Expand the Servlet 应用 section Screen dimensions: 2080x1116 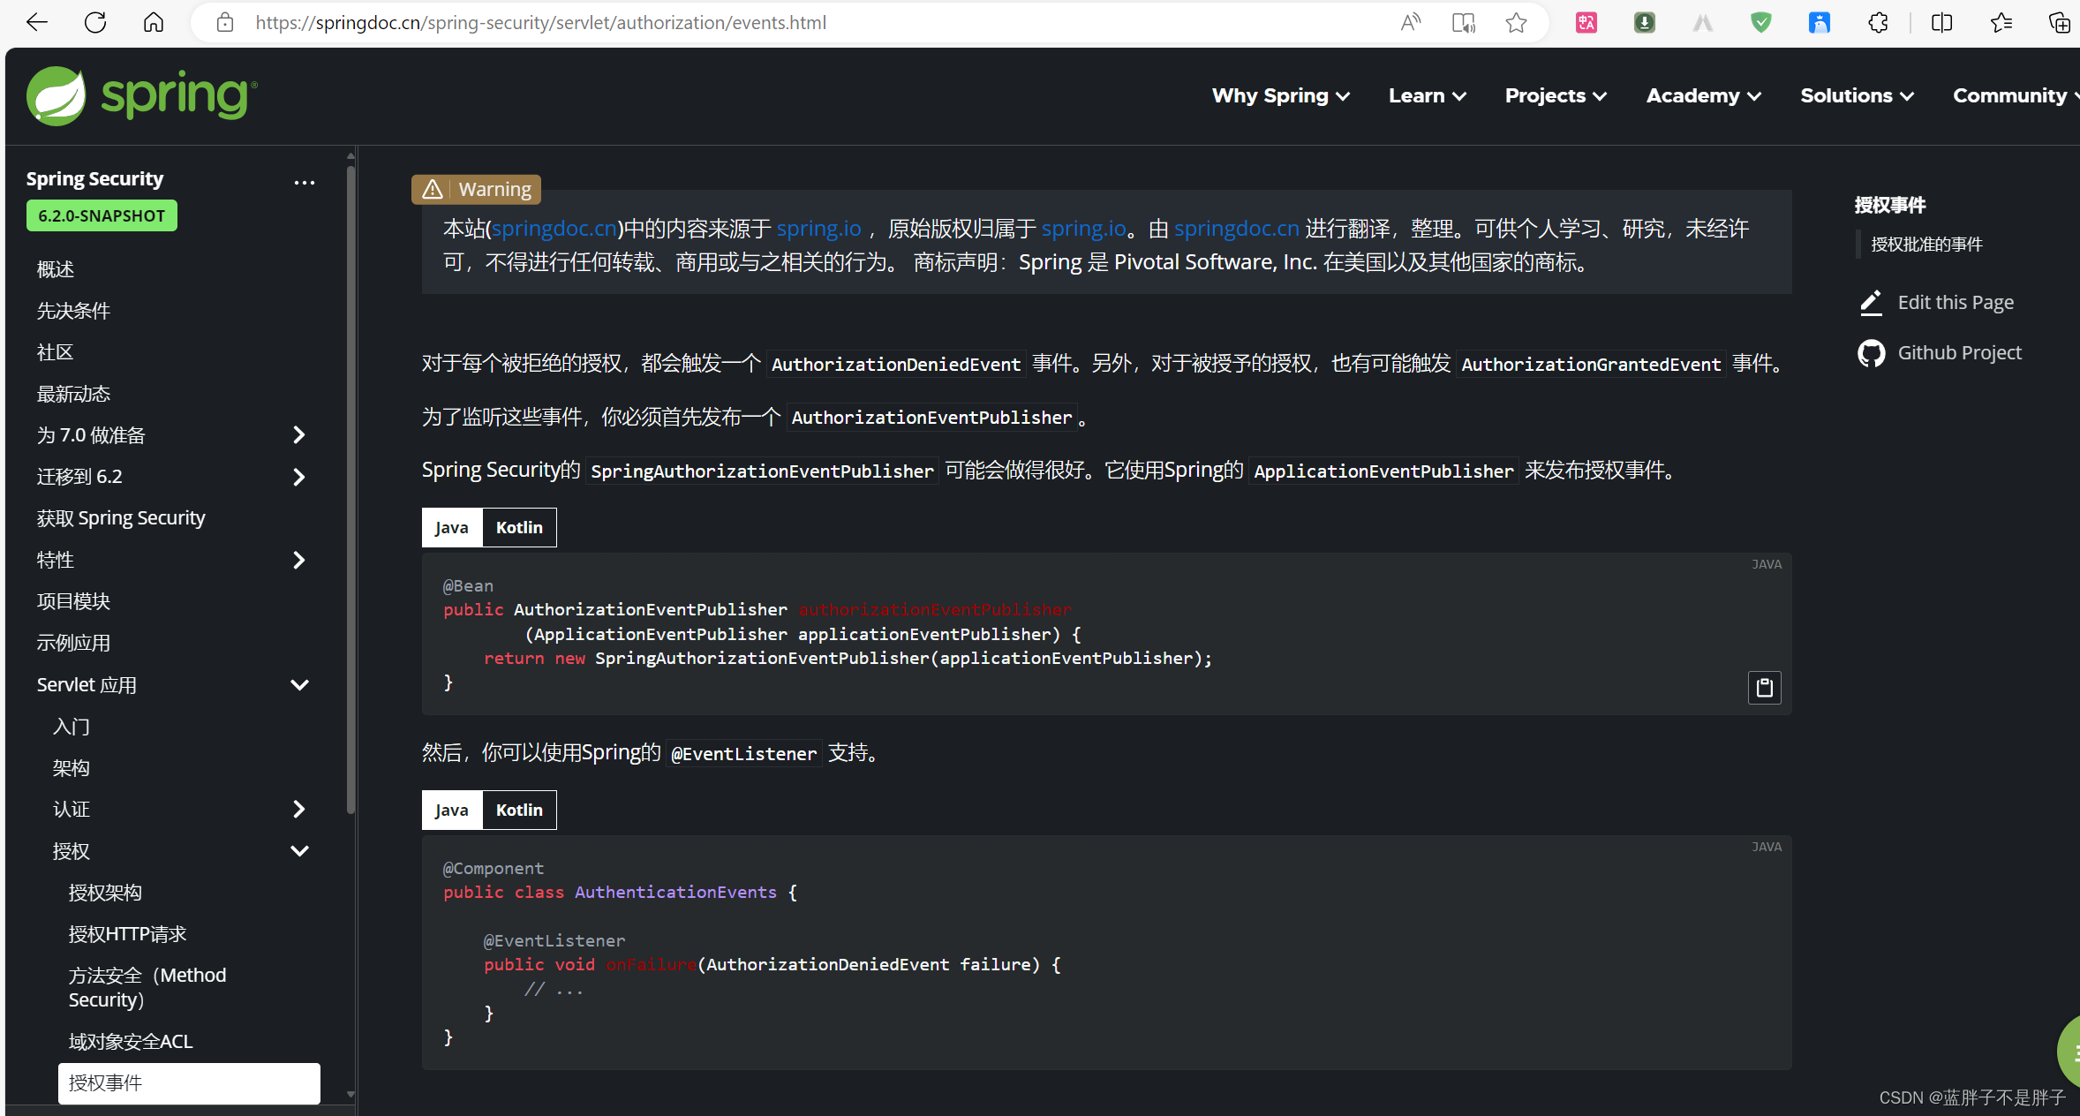tap(300, 684)
